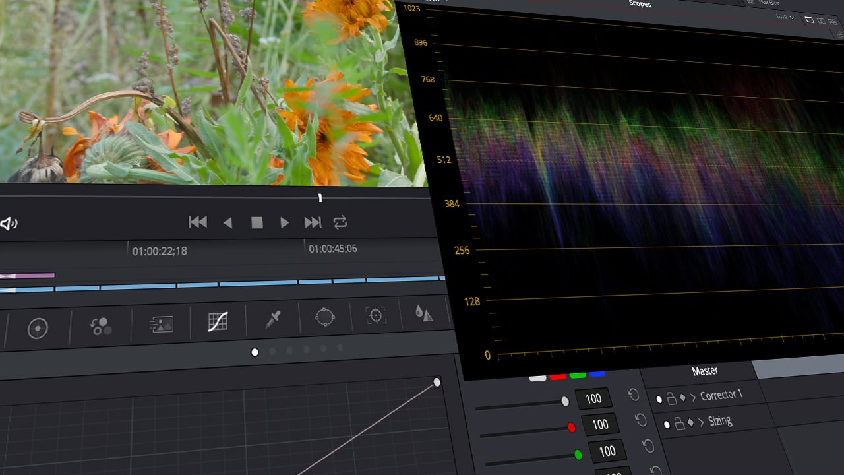Expand the Corrector 1 keyframe track

pos(694,396)
